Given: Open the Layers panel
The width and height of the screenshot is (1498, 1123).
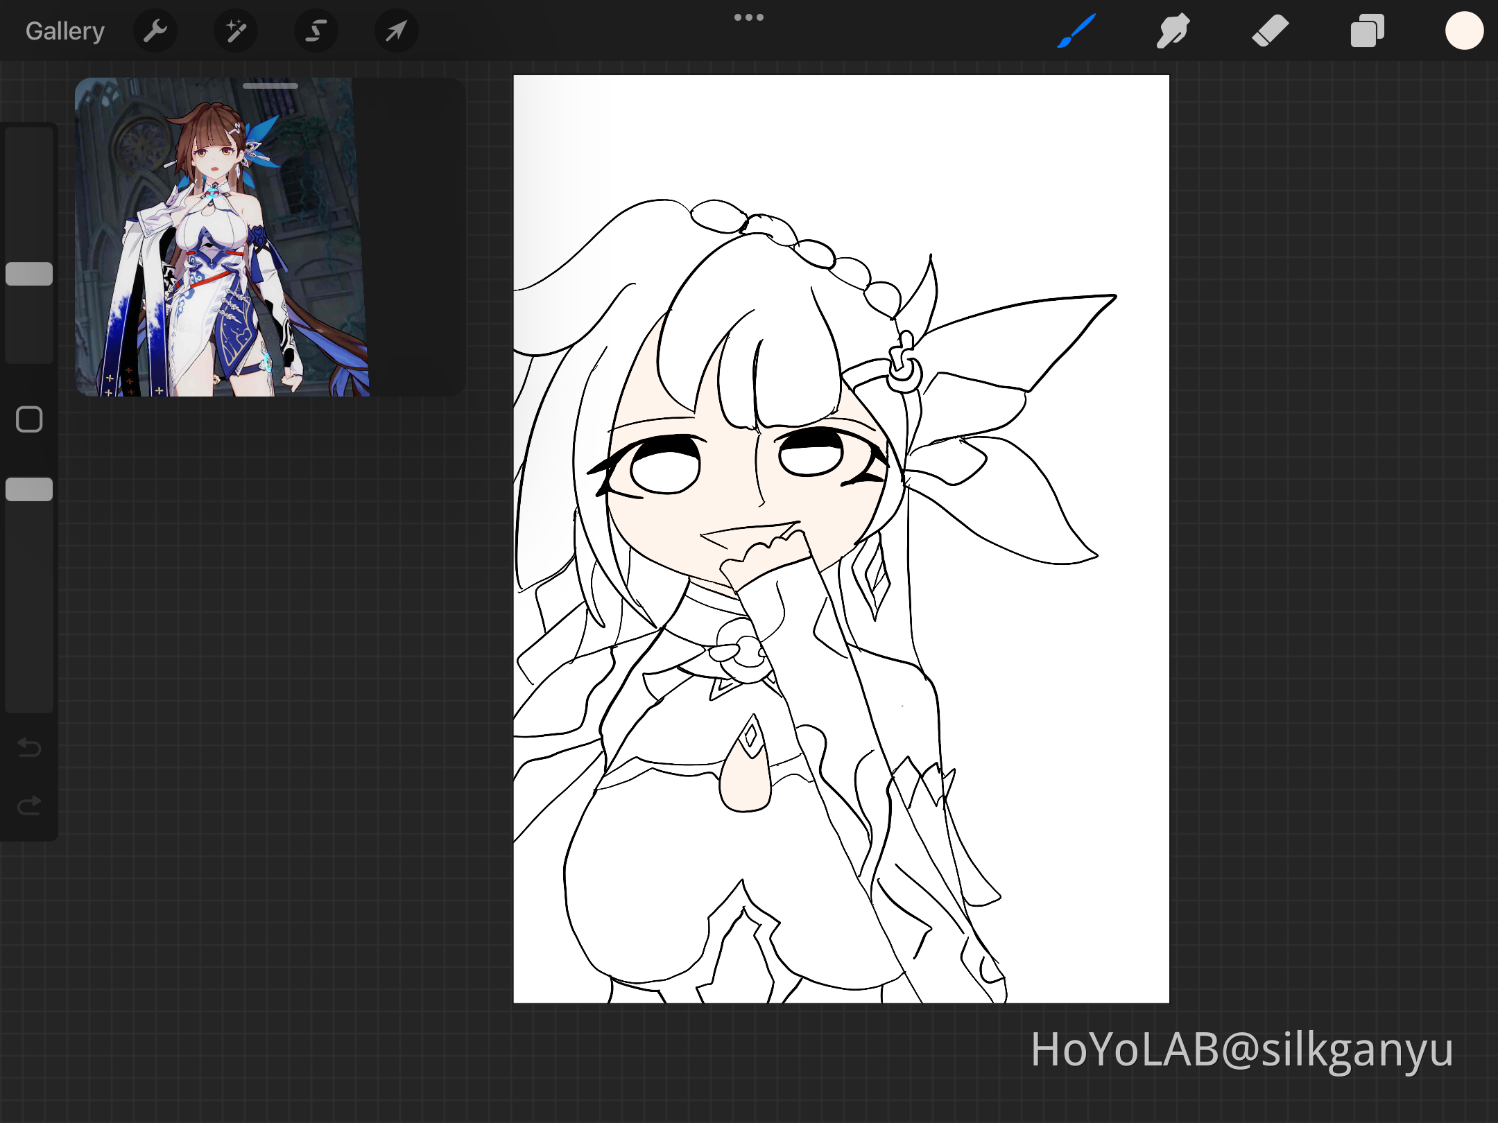Looking at the screenshot, I should (1367, 30).
